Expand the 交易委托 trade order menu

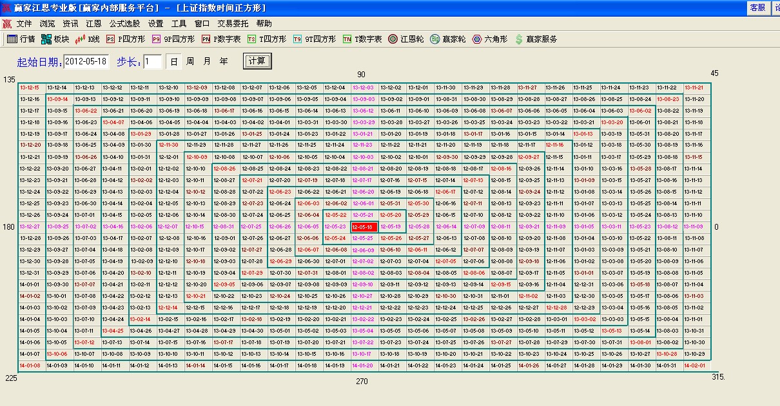233,23
